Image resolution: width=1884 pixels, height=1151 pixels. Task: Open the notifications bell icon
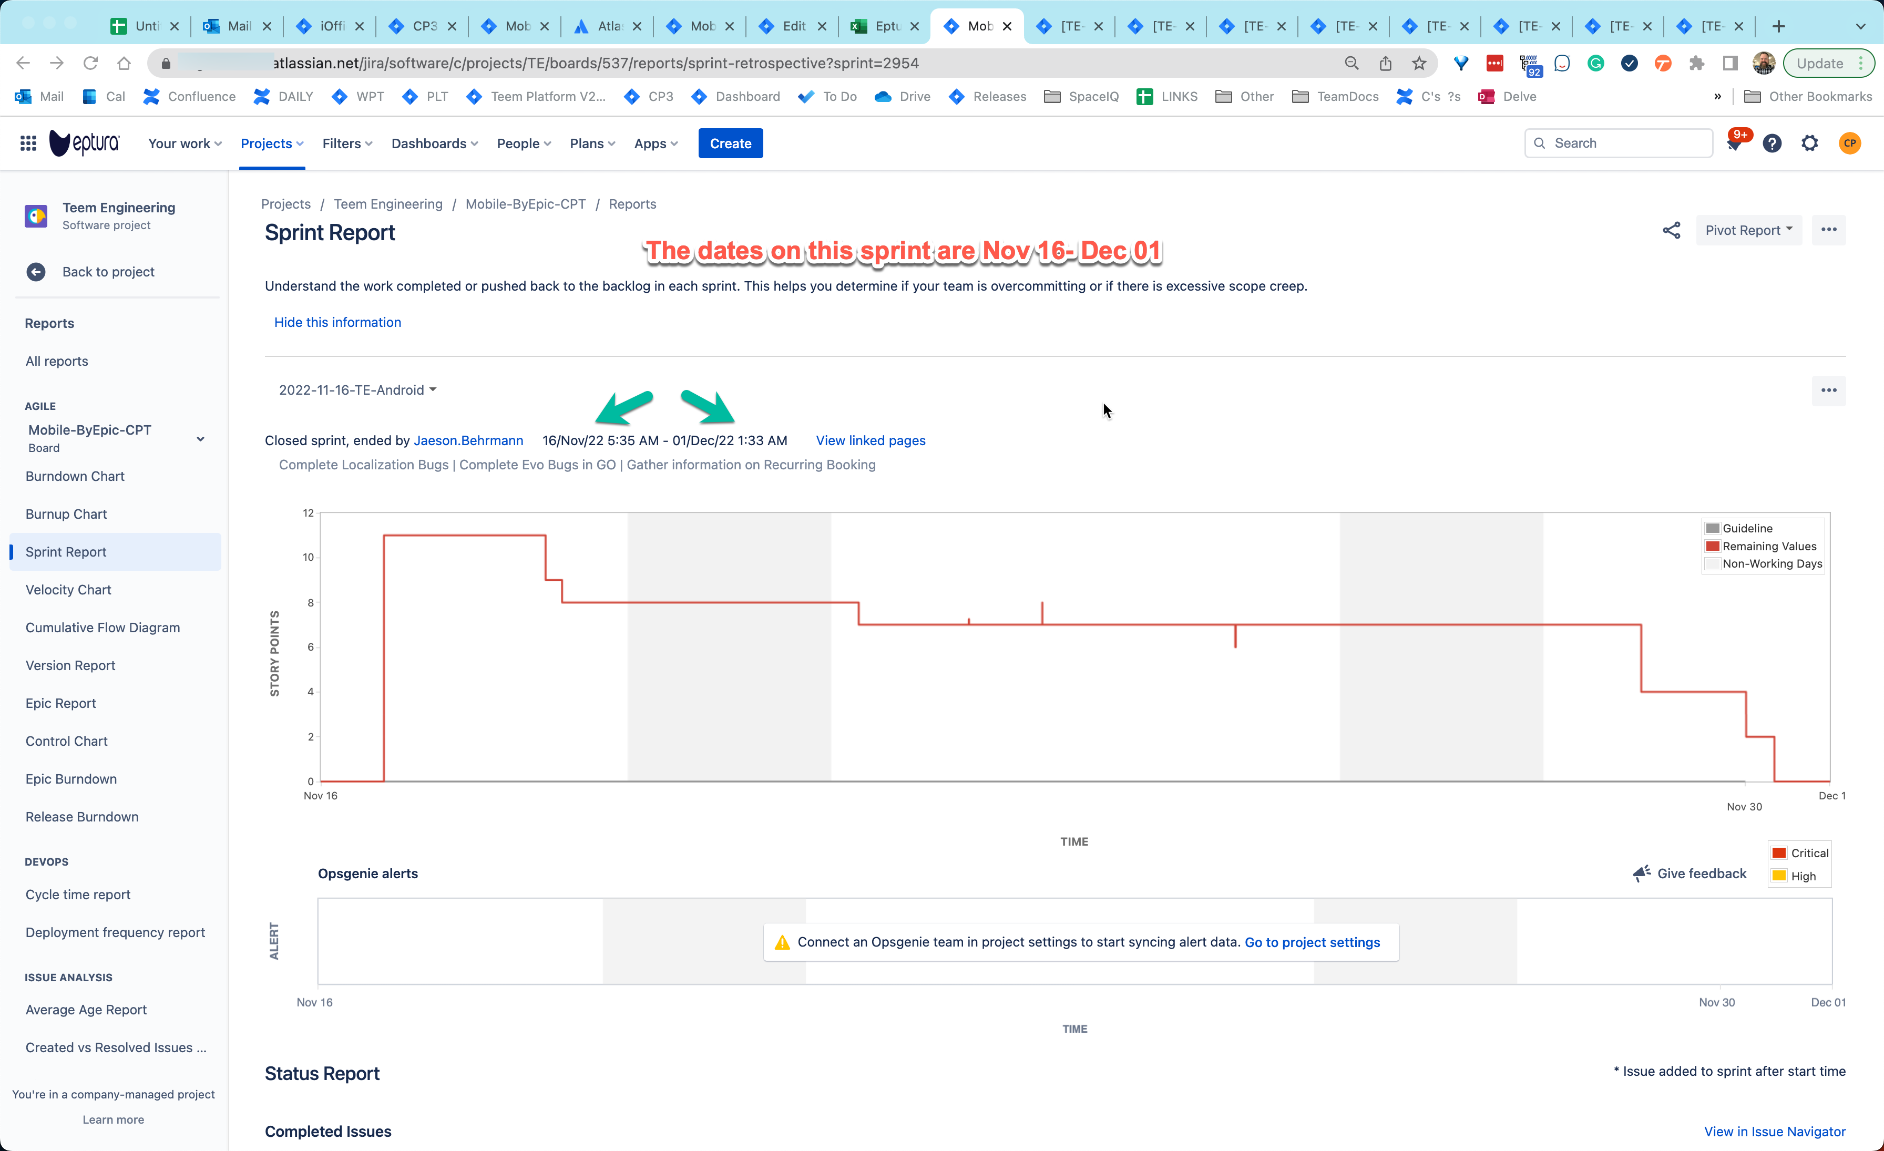pyautogui.click(x=1734, y=143)
